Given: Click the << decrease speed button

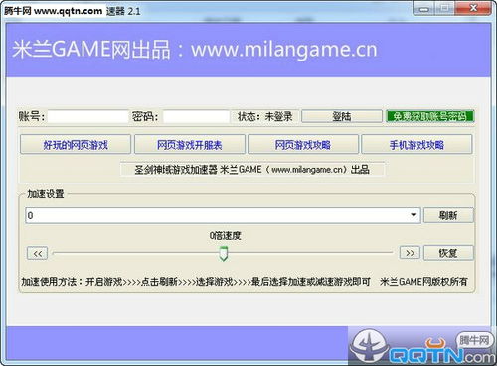Looking at the screenshot, I should pyautogui.click(x=37, y=253).
